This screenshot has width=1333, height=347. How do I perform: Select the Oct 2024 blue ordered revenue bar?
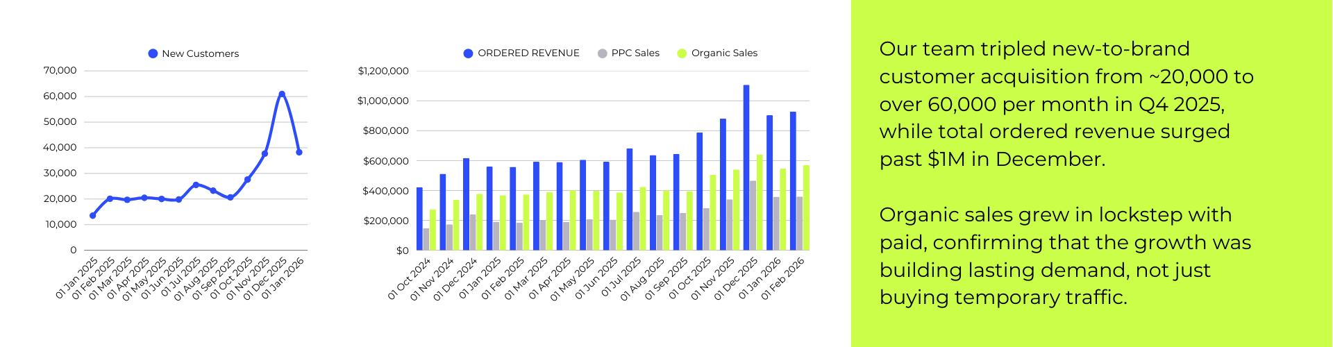click(x=419, y=219)
